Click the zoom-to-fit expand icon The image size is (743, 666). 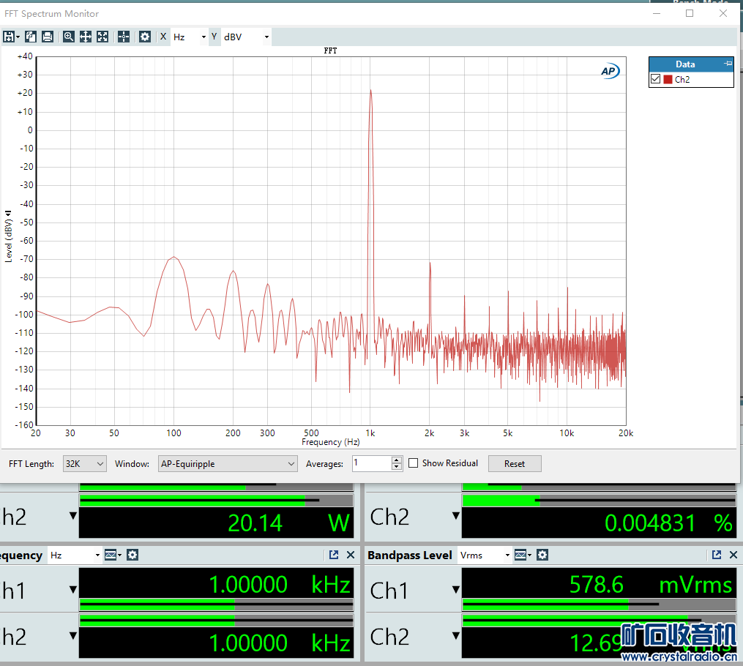[x=102, y=37]
